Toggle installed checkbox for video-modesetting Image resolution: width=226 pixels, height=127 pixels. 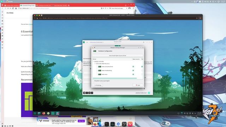tap(142, 71)
